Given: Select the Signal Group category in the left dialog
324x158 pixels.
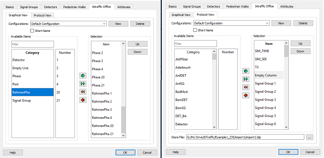Looking at the screenshot, I should click(32, 100).
